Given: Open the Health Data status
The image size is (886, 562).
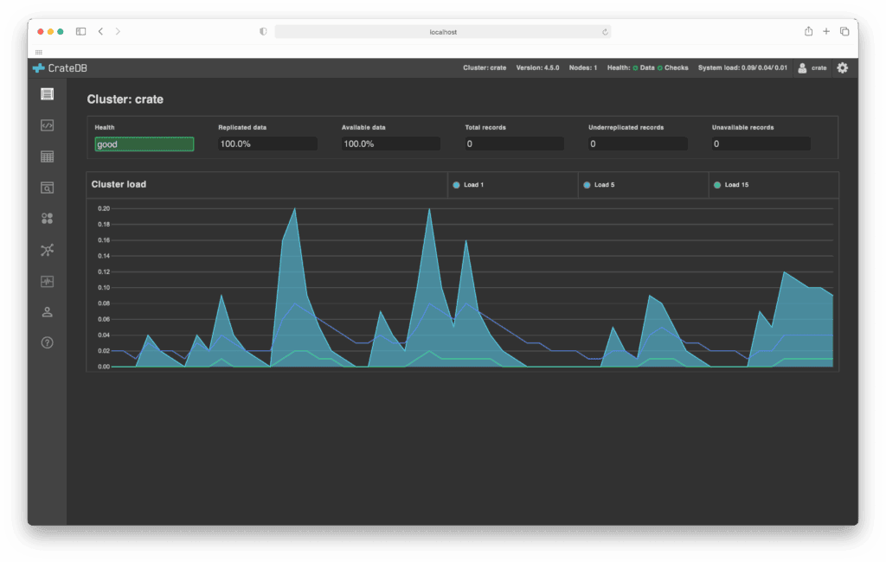Looking at the screenshot, I should 647,67.
